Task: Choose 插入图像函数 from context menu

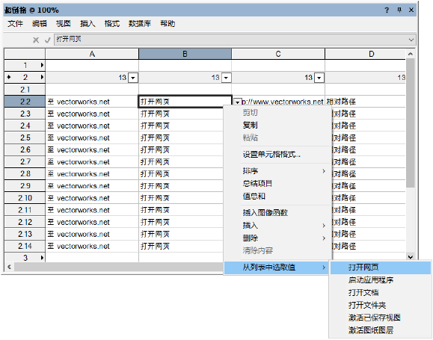Action: [277, 212]
